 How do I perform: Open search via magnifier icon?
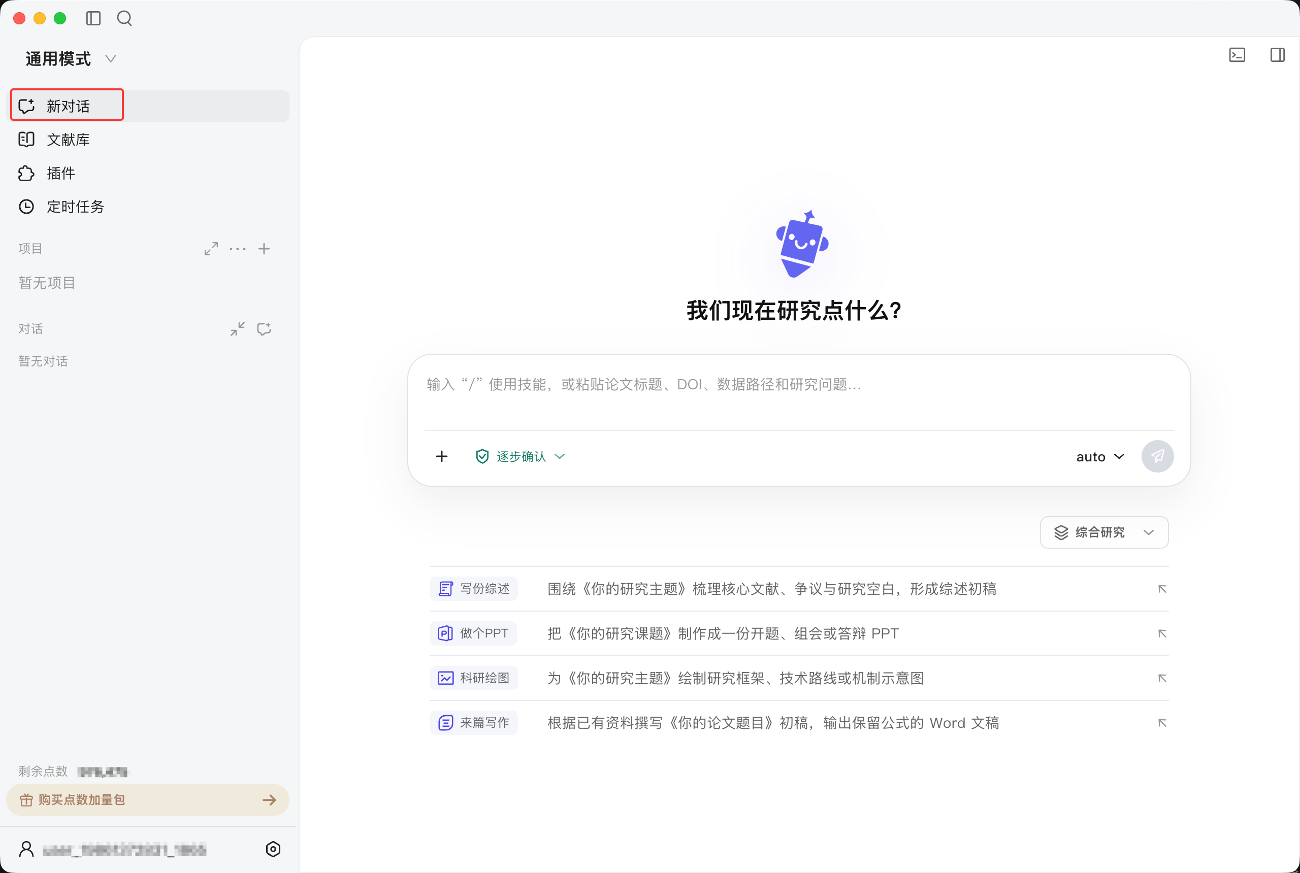124,18
